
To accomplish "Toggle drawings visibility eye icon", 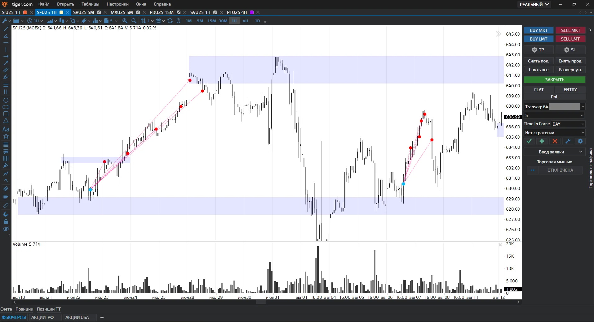I will coord(6,229).
